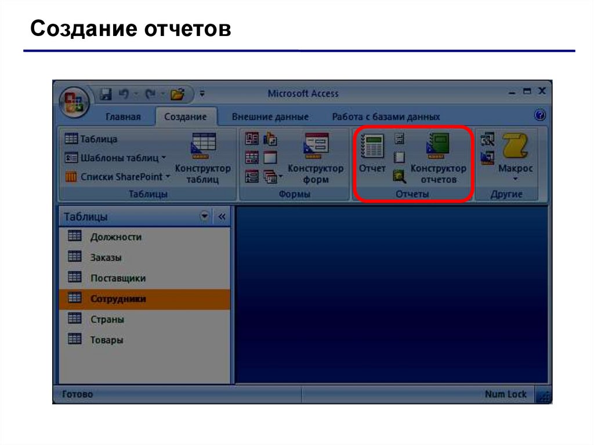Open Конструктор таблиц
The height and width of the screenshot is (445, 594).
[x=202, y=158]
